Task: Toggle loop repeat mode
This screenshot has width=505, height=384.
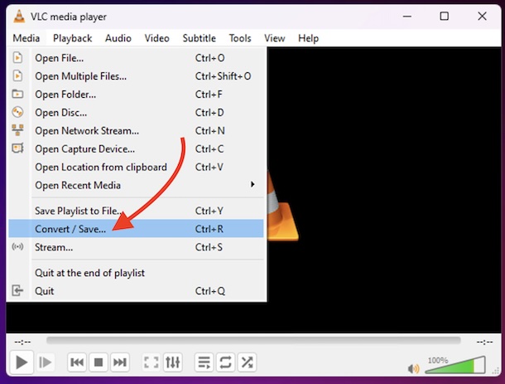Action: [x=225, y=362]
